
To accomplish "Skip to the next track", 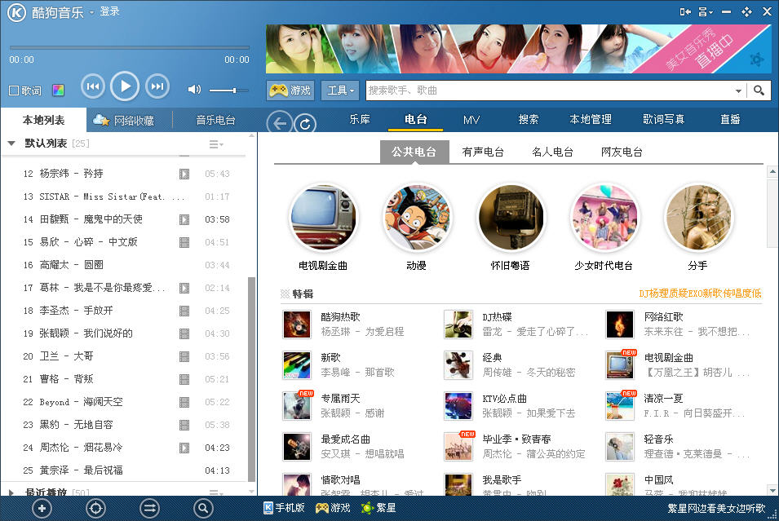I will pyautogui.click(x=157, y=86).
